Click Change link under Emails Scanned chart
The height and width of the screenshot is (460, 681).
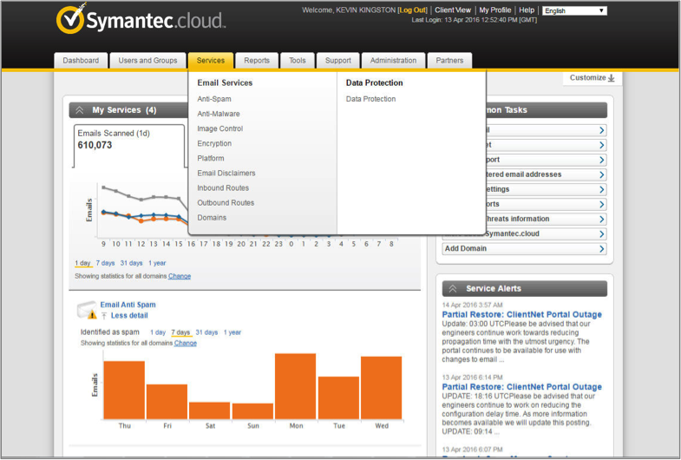click(180, 276)
